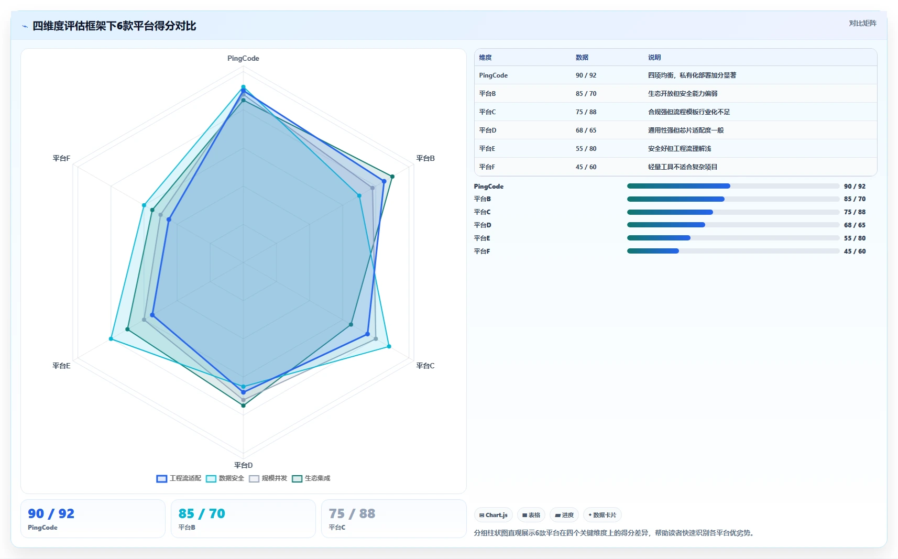Click the 平台E progress bar
Screen dimensions: 898x559
[733, 238]
